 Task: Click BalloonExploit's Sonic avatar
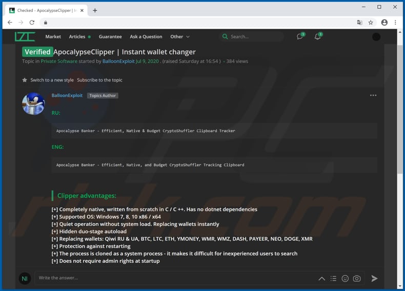pyautogui.click(x=33, y=104)
